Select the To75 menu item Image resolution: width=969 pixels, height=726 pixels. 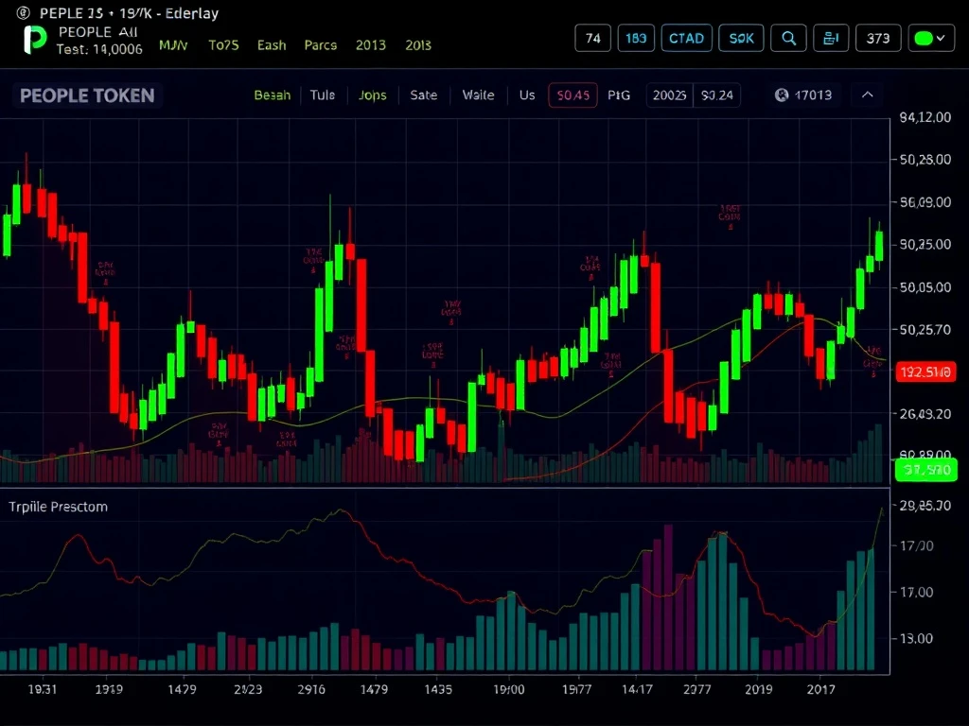[223, 45]
